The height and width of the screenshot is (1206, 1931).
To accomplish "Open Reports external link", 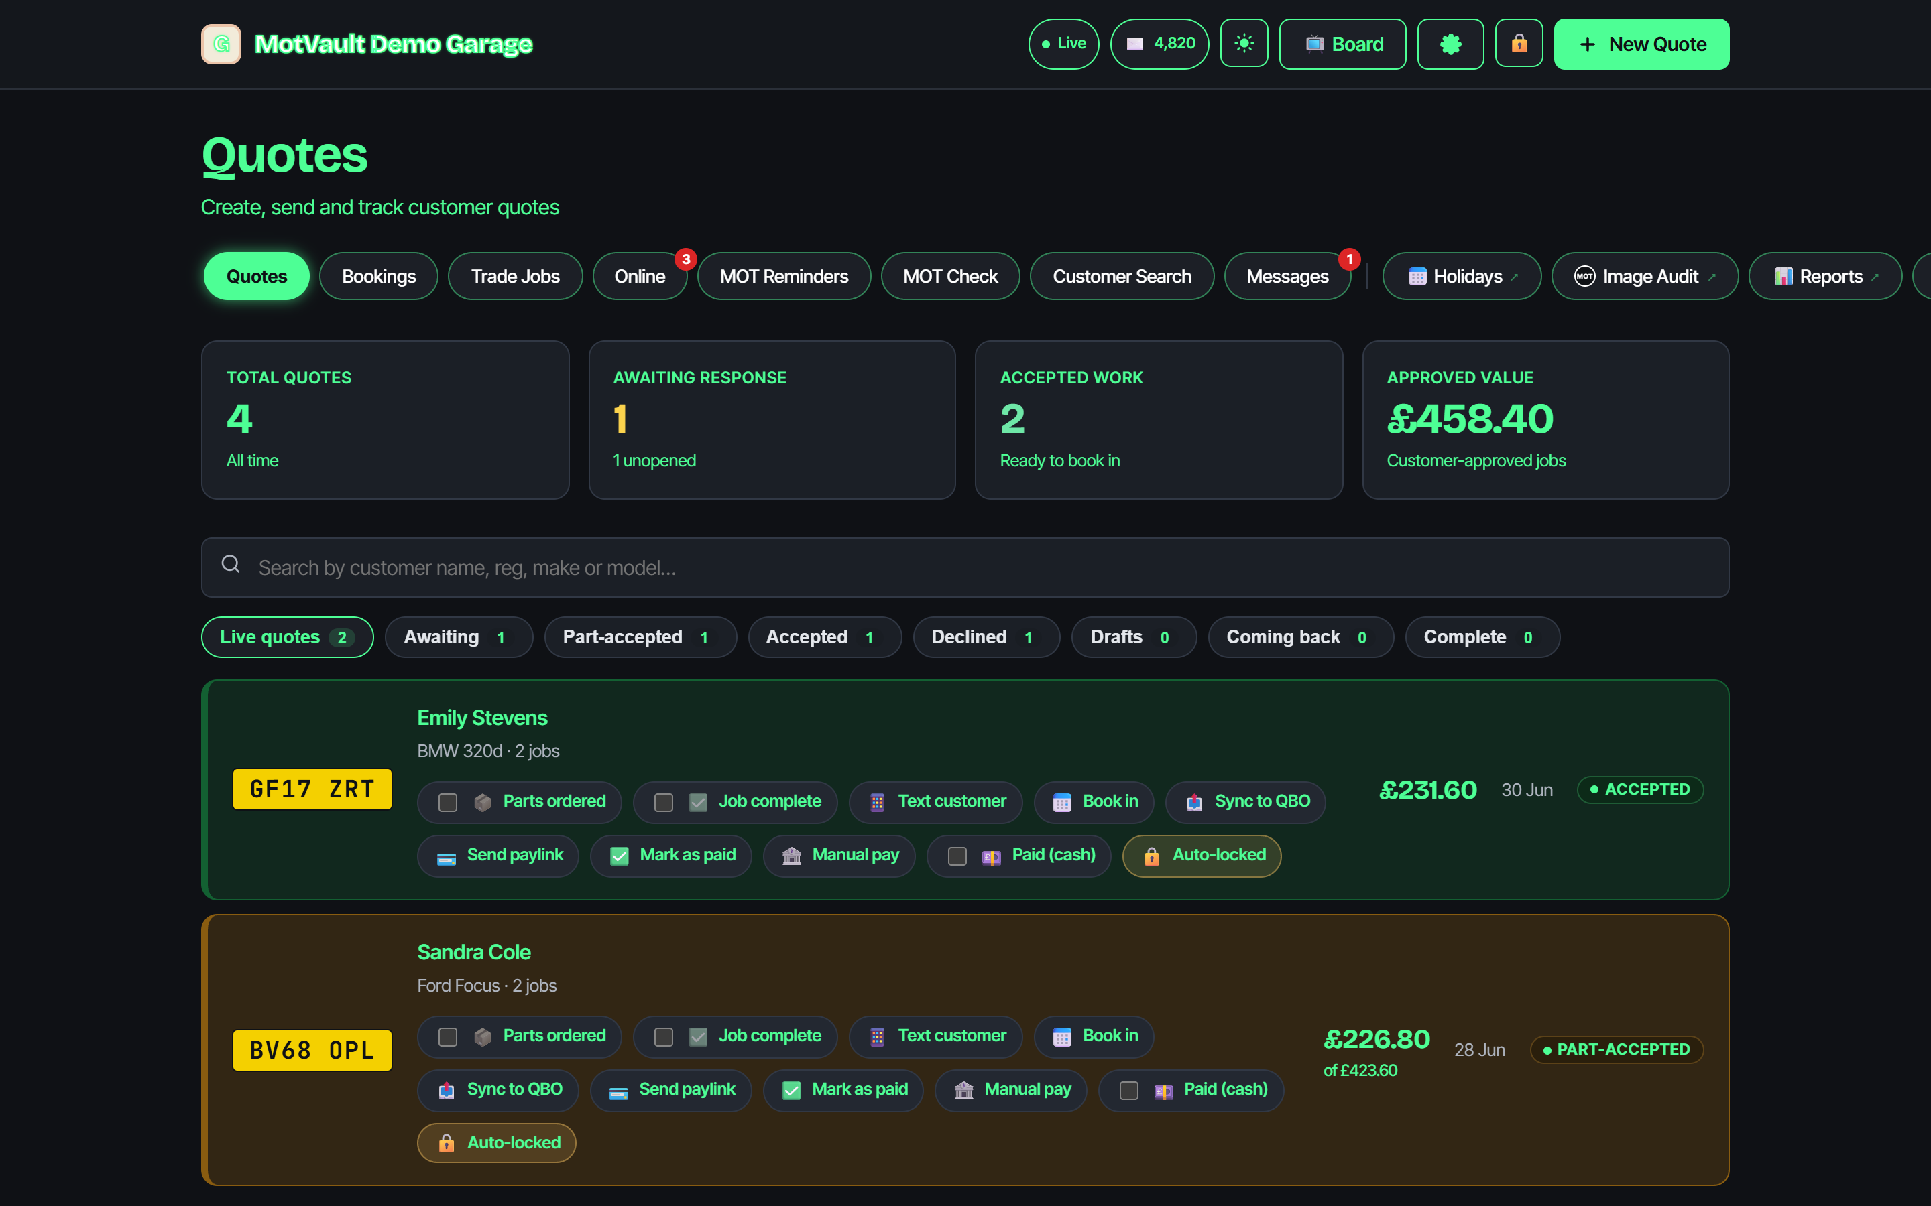I will [1825, 276].
